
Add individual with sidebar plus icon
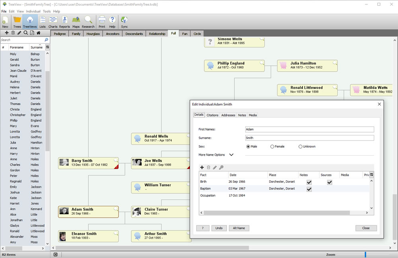(7, 33)
